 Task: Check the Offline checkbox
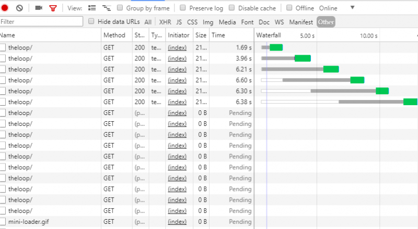(289, 8)
